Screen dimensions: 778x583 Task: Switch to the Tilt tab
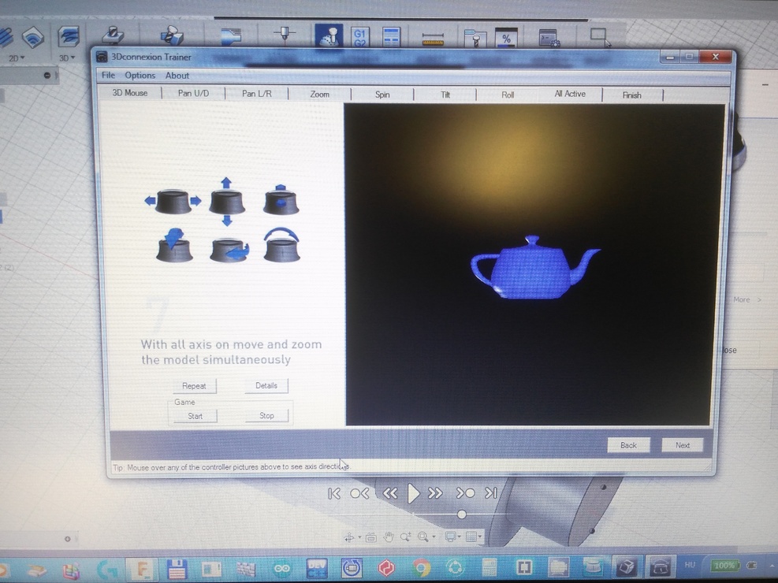tap(445, 95)
